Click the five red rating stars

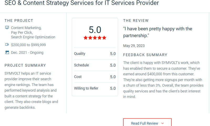95,38
